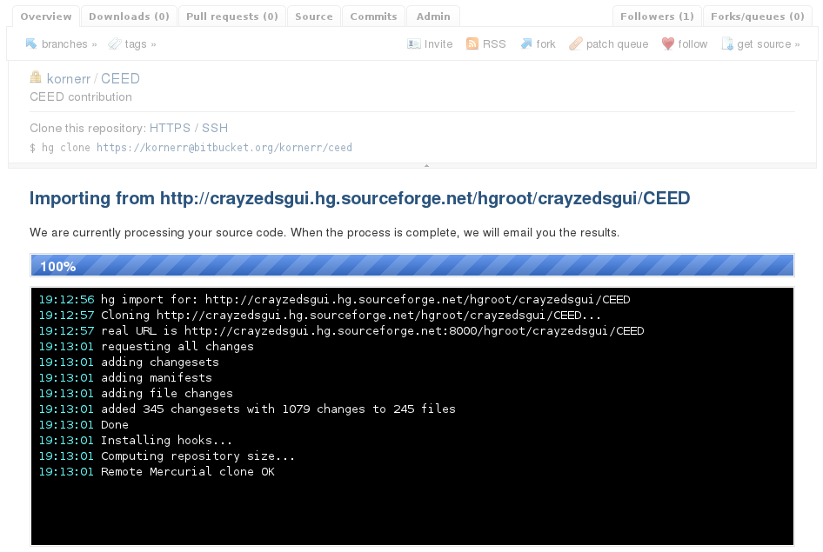Open the get source dropdown
The height and width of the screenshot is (552, 823).
(x=768, y=44)
